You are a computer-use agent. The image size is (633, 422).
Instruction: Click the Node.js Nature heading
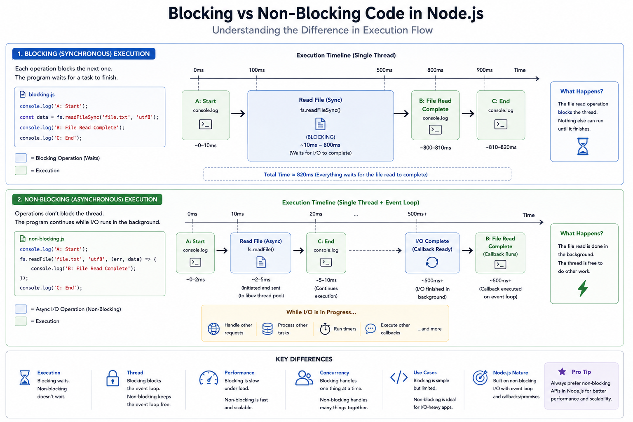coord(511,373)
